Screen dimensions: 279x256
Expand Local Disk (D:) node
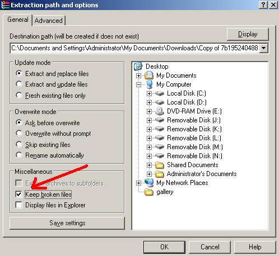click(149, 102)
